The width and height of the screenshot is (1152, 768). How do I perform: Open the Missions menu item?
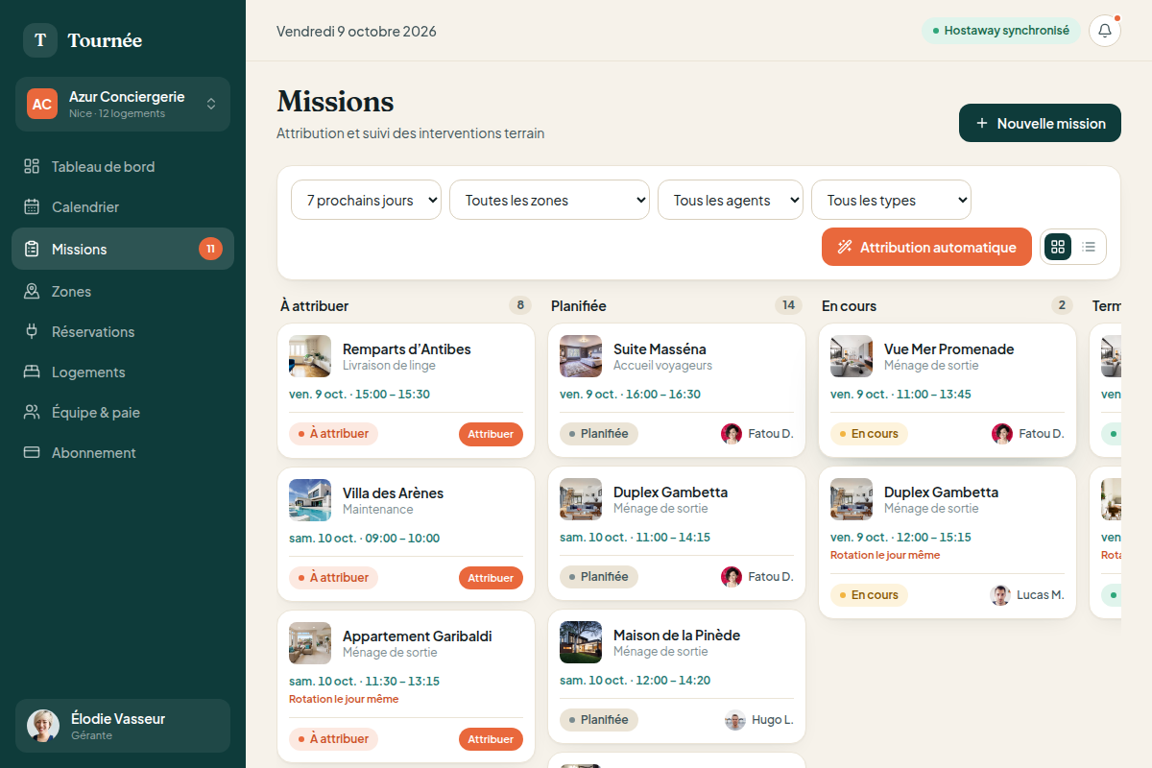(x=123, y=249)
